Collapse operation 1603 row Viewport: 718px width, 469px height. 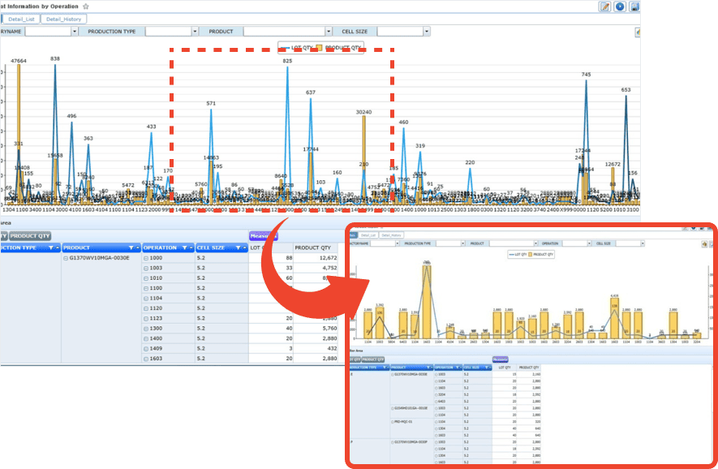click(146, 359)
